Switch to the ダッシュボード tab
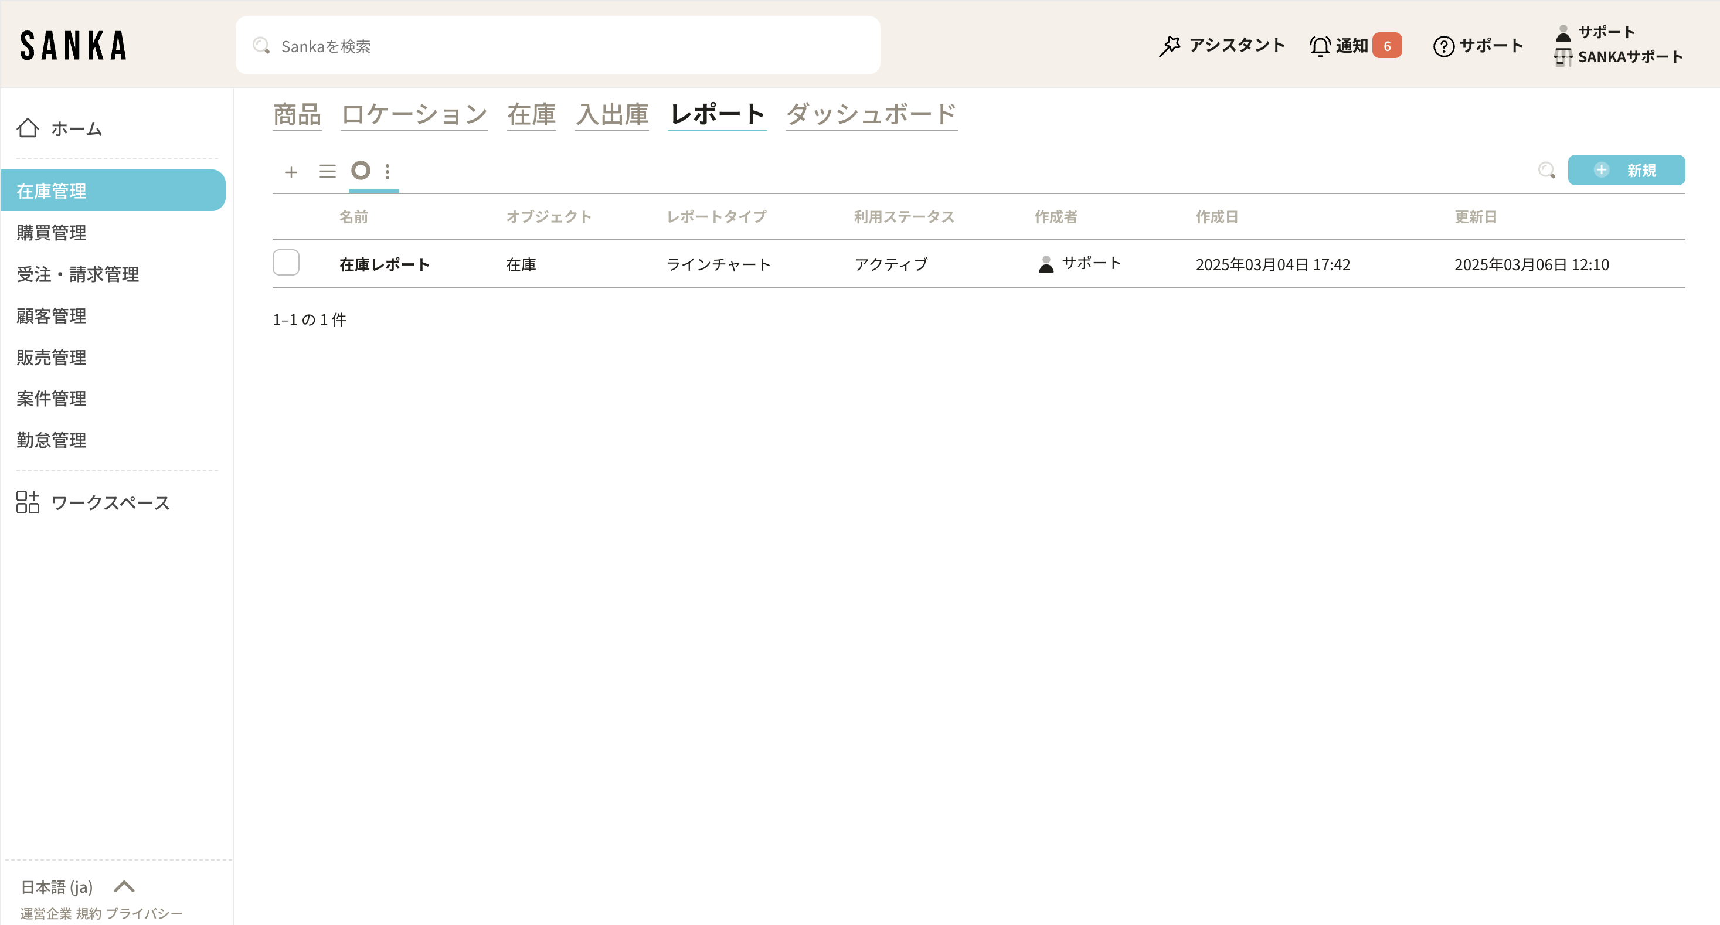The width and height of the screenshot is (1720, 925). pos(871,114)
